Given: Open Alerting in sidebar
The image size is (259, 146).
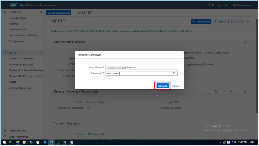Looking at the screenshot, I should coord(13,24).
